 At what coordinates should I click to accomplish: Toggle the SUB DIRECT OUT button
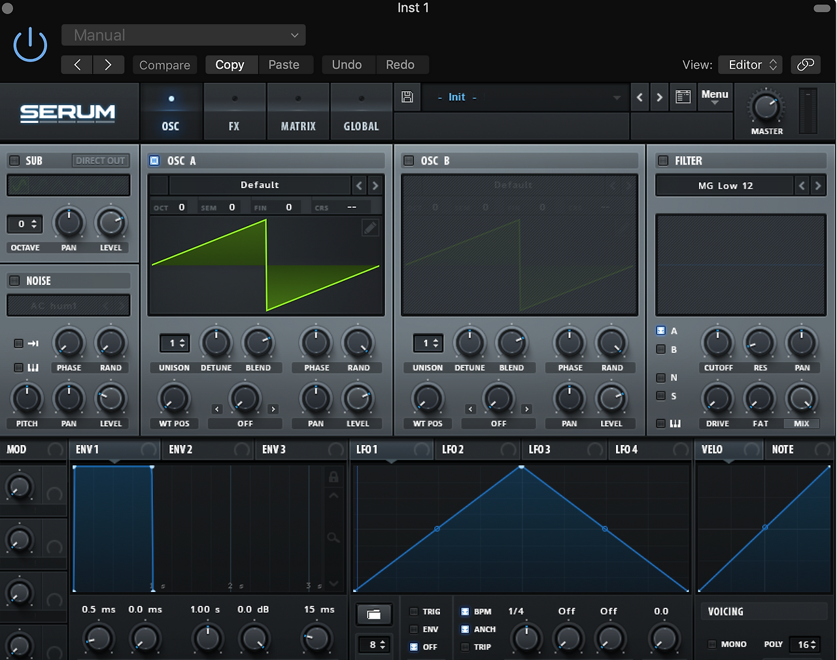pyautogui.click(x=100, y=161)
